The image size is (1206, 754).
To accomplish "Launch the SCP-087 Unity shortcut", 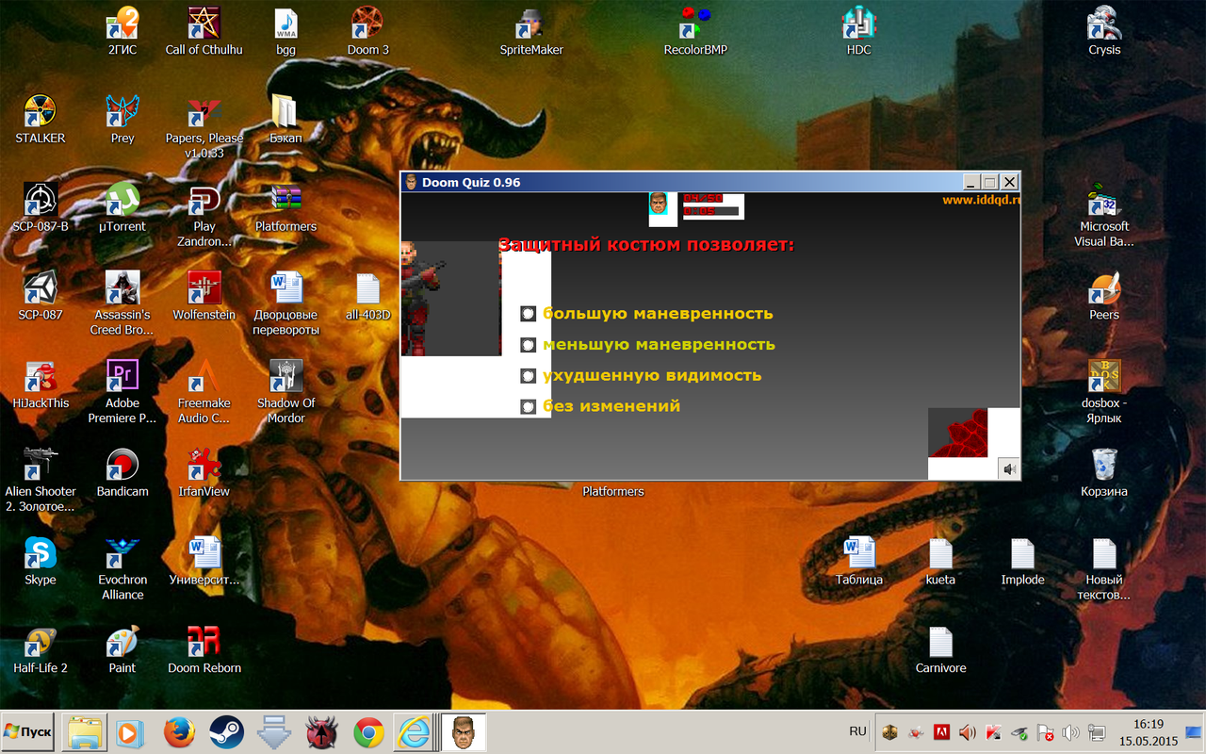I will click(41, 297).
